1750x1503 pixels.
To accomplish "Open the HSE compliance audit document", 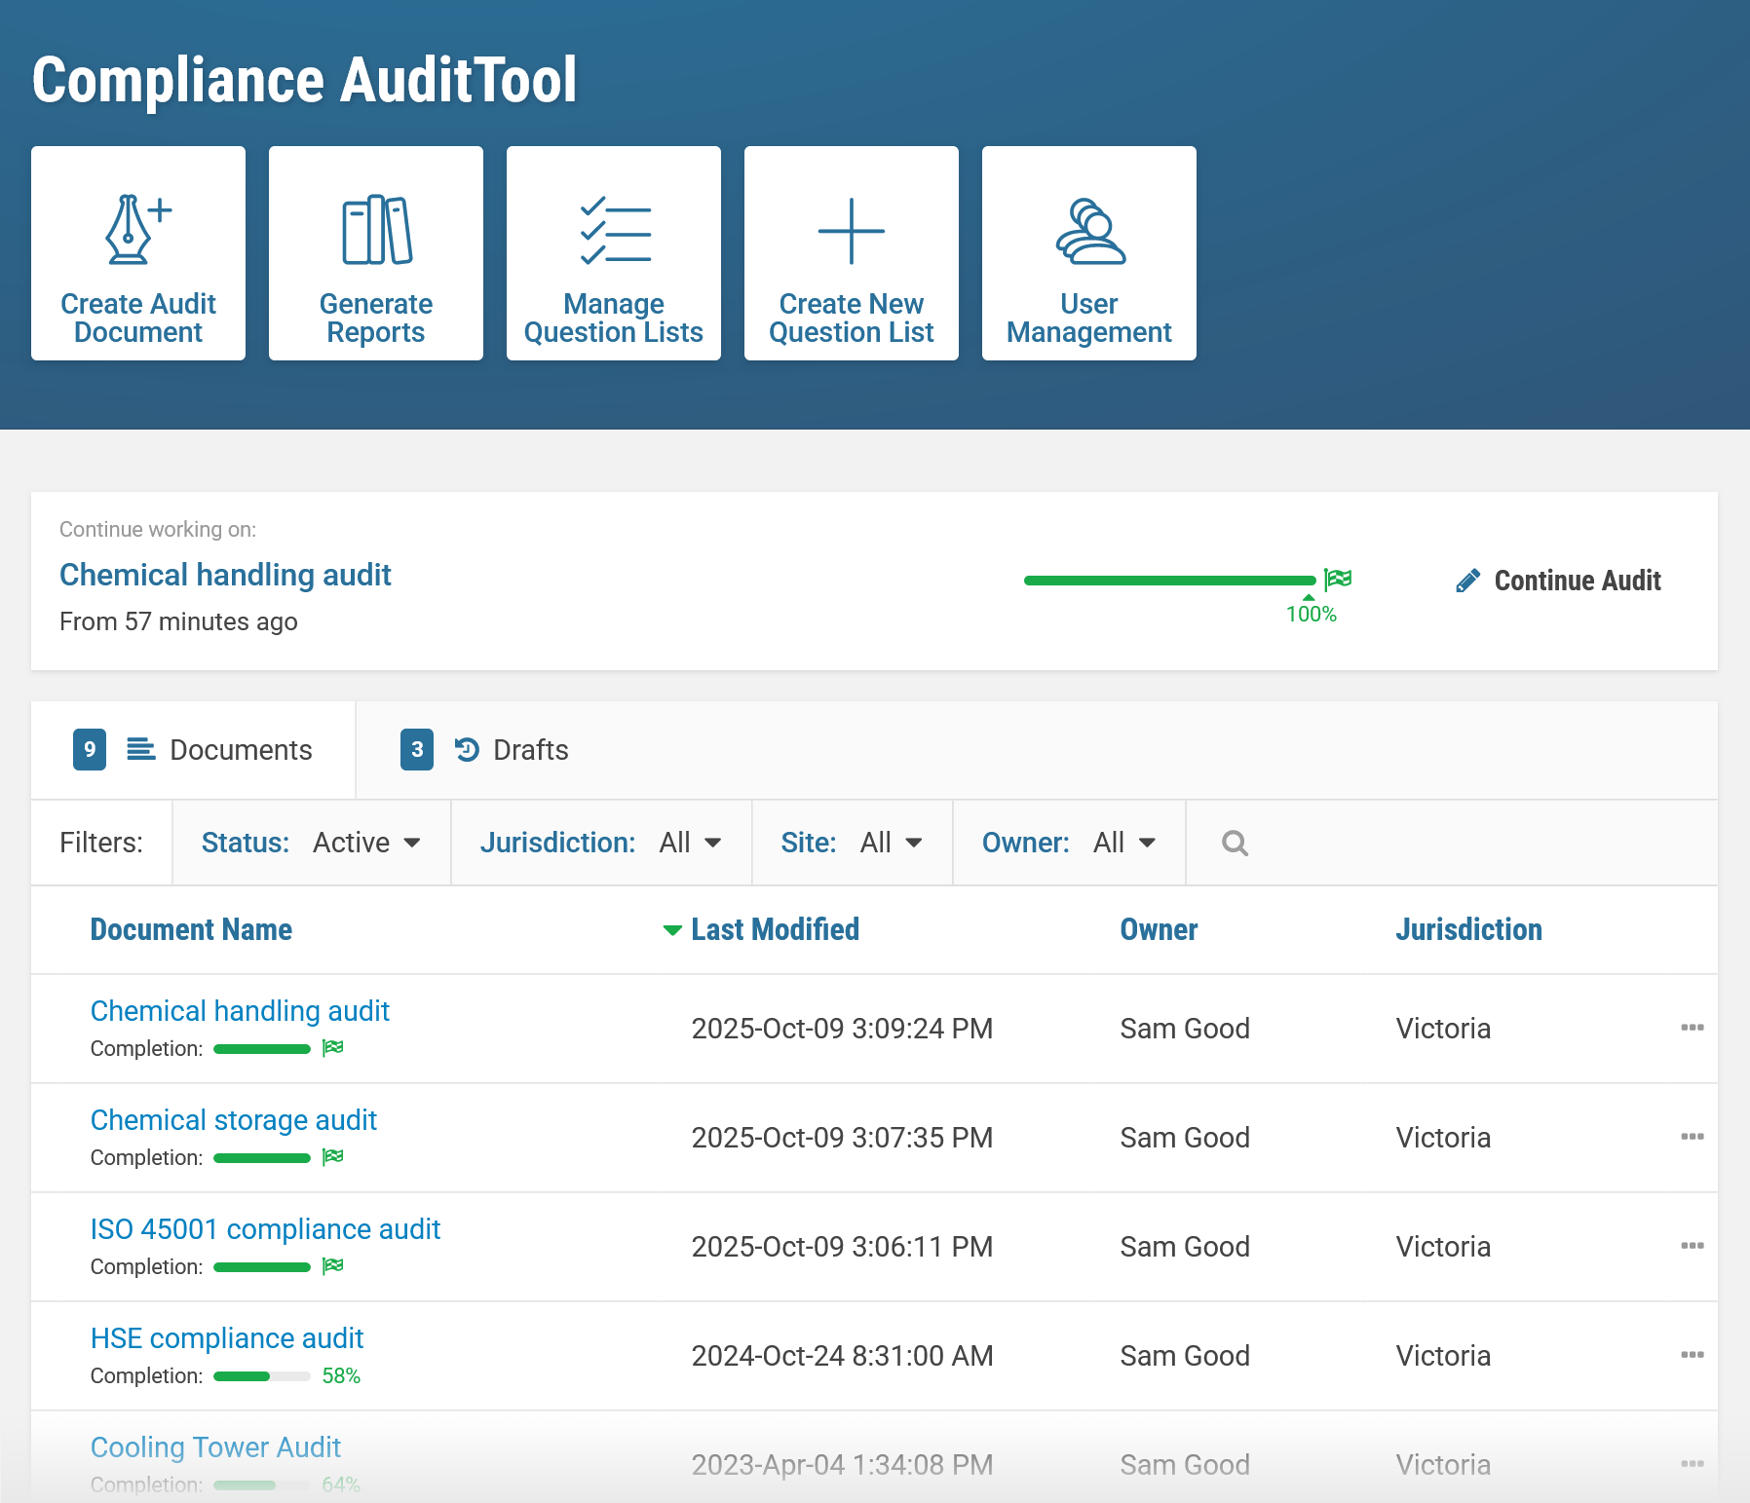I will point(227,1338).
